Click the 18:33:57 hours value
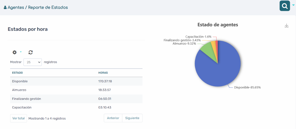The width and height of the screenshot is (296, 129). point(104,90)
